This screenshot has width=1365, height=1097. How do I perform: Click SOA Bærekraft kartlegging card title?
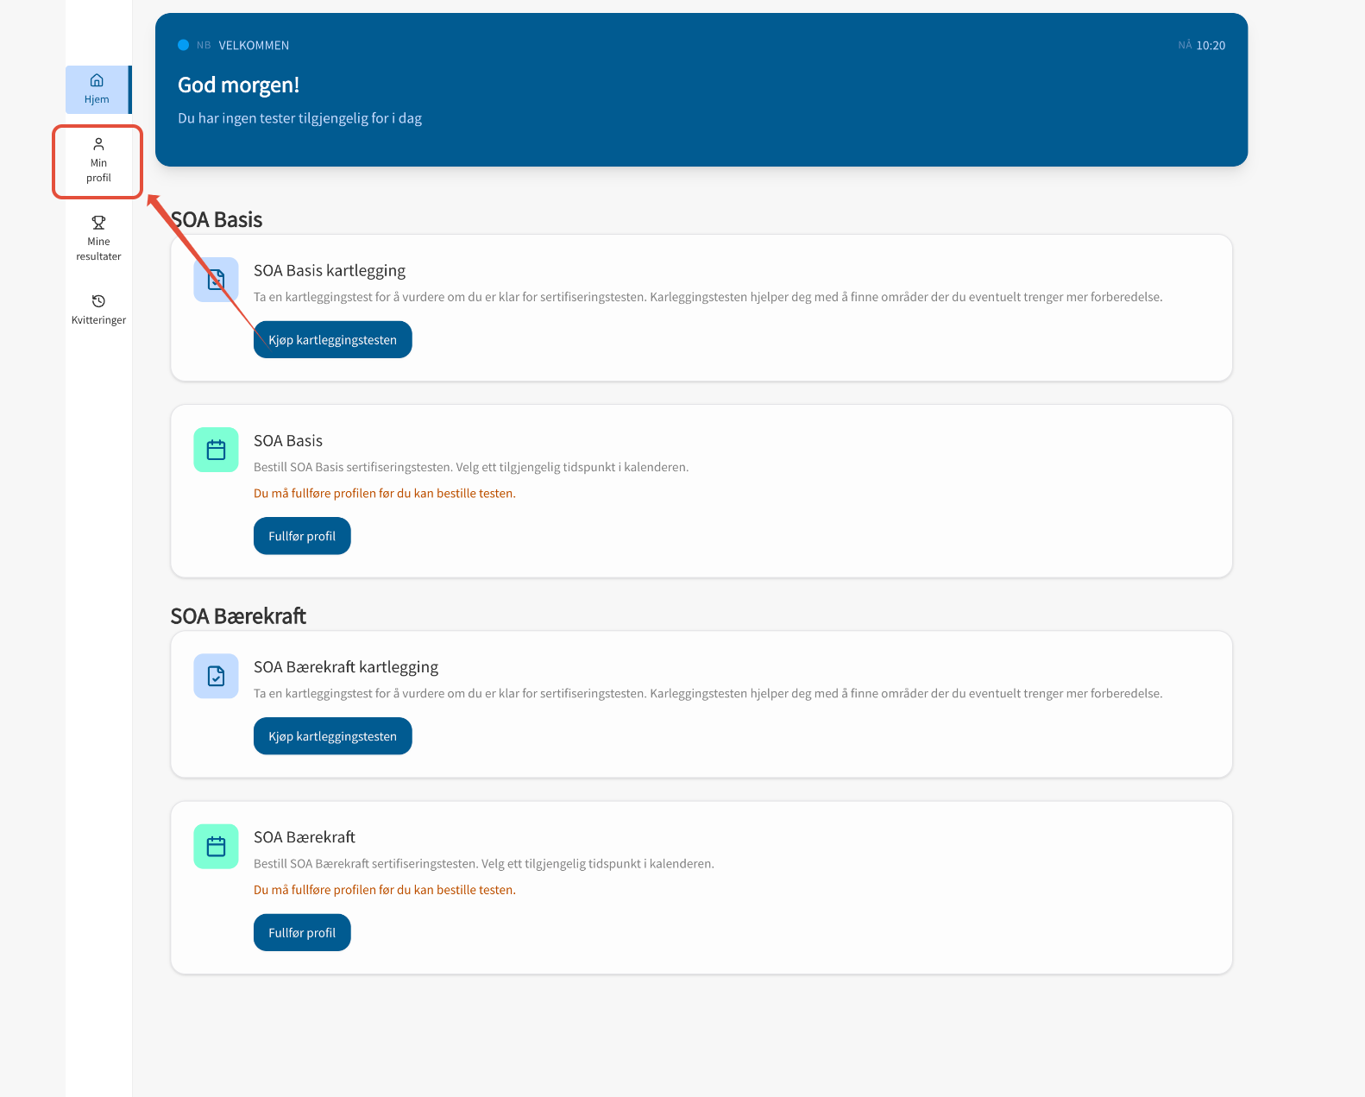pyautogui.click(x=346, y=667)
